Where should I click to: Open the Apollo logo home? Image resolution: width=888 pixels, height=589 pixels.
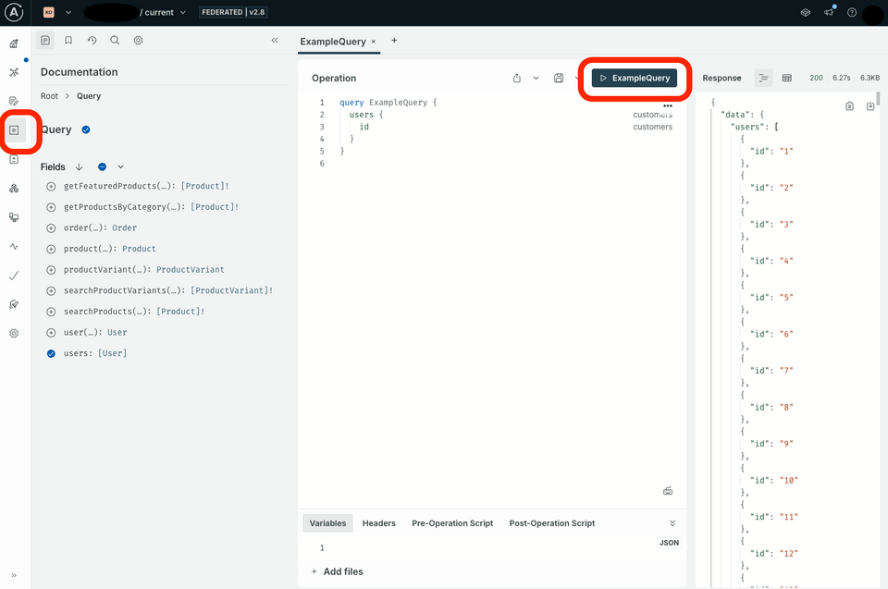point(14,12)
